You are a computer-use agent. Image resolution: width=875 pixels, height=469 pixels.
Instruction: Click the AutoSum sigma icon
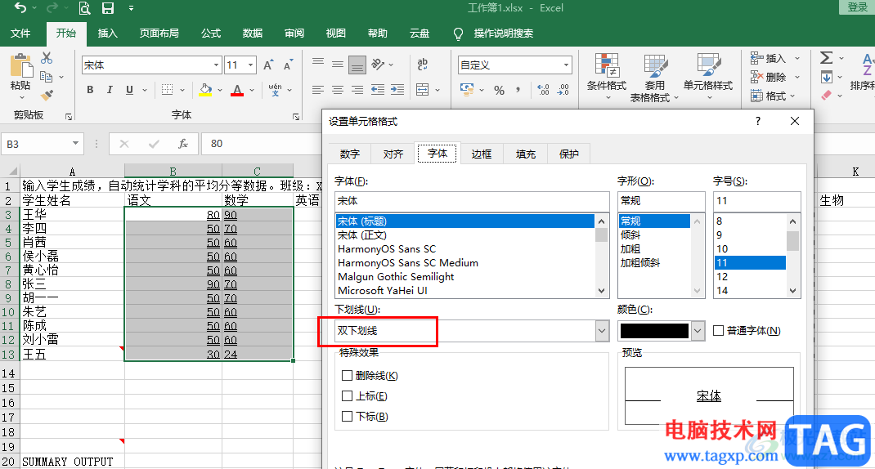(827, 57)
